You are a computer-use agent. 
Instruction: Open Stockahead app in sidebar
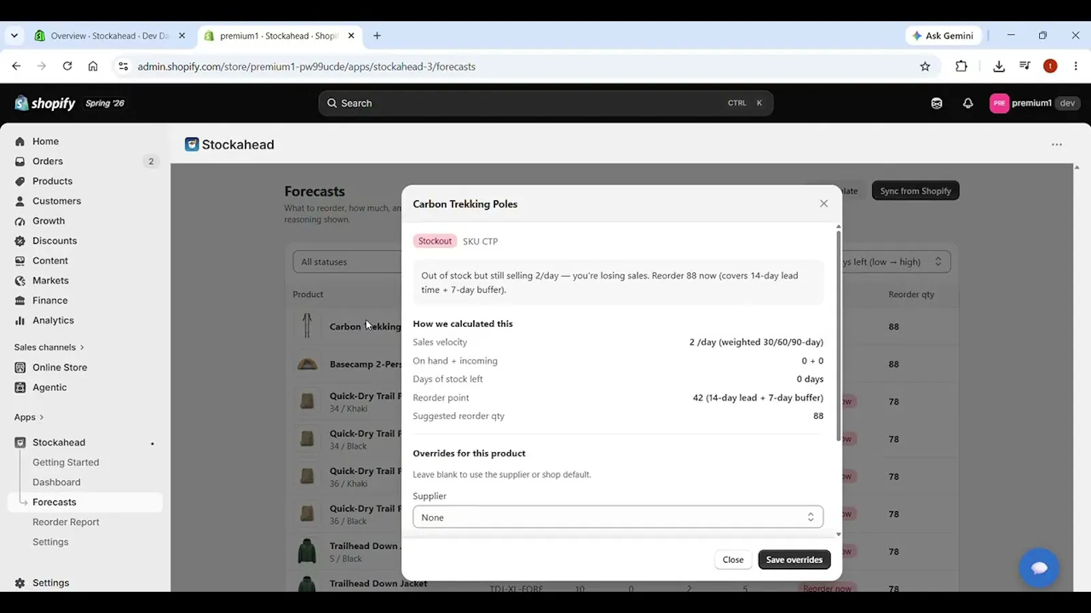click(x=59, y=442)
